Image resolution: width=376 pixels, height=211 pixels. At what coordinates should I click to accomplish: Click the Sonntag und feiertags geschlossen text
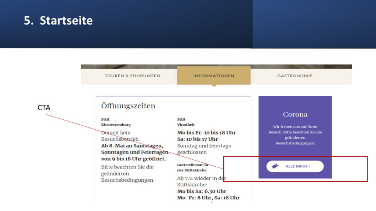(204, 149)
